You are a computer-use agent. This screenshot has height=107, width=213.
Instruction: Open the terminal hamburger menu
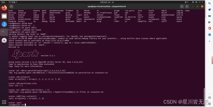coord(187,6)
